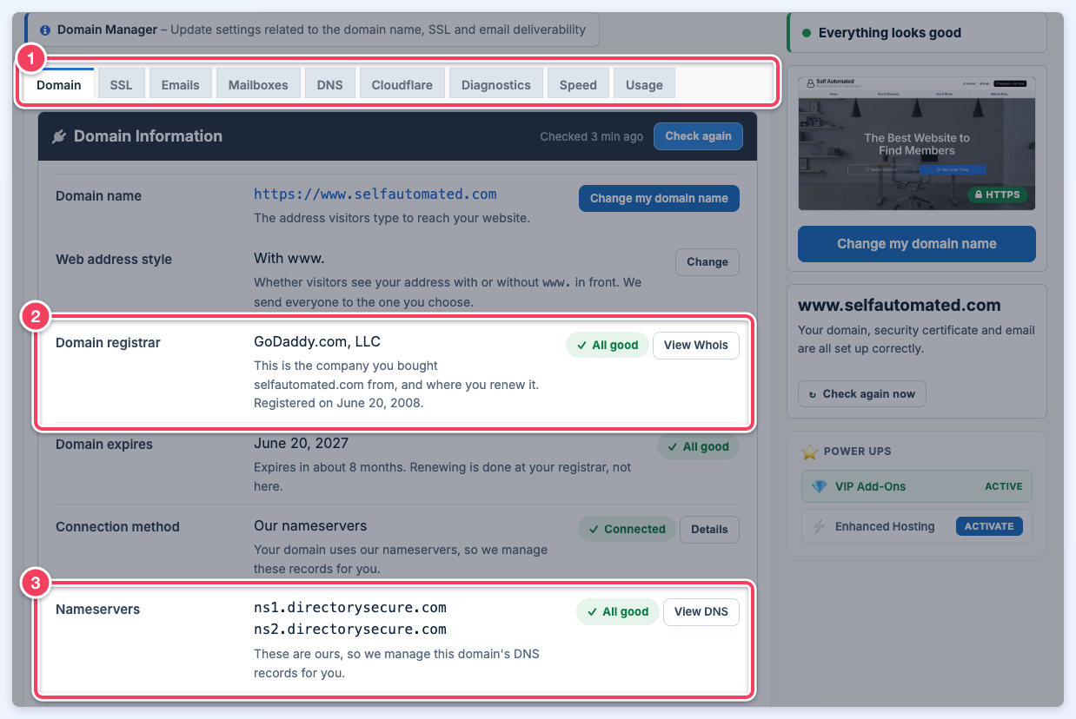Open View Whois for registrar
This screenshot has height=719, width=1076.
[x=696, y=345]
